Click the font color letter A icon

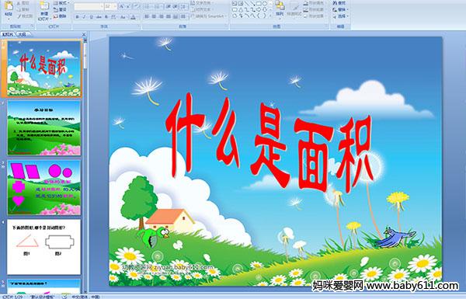(x=133, y=17)
